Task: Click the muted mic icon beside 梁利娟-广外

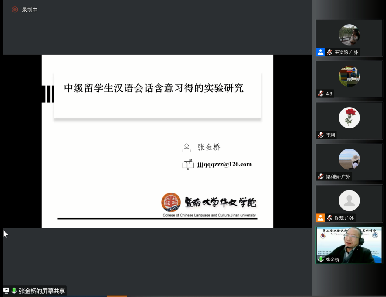Action: point(321,176)
